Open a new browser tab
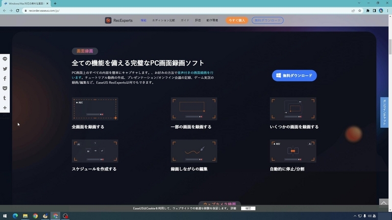The image size is (392, 220). click(55, 3)
